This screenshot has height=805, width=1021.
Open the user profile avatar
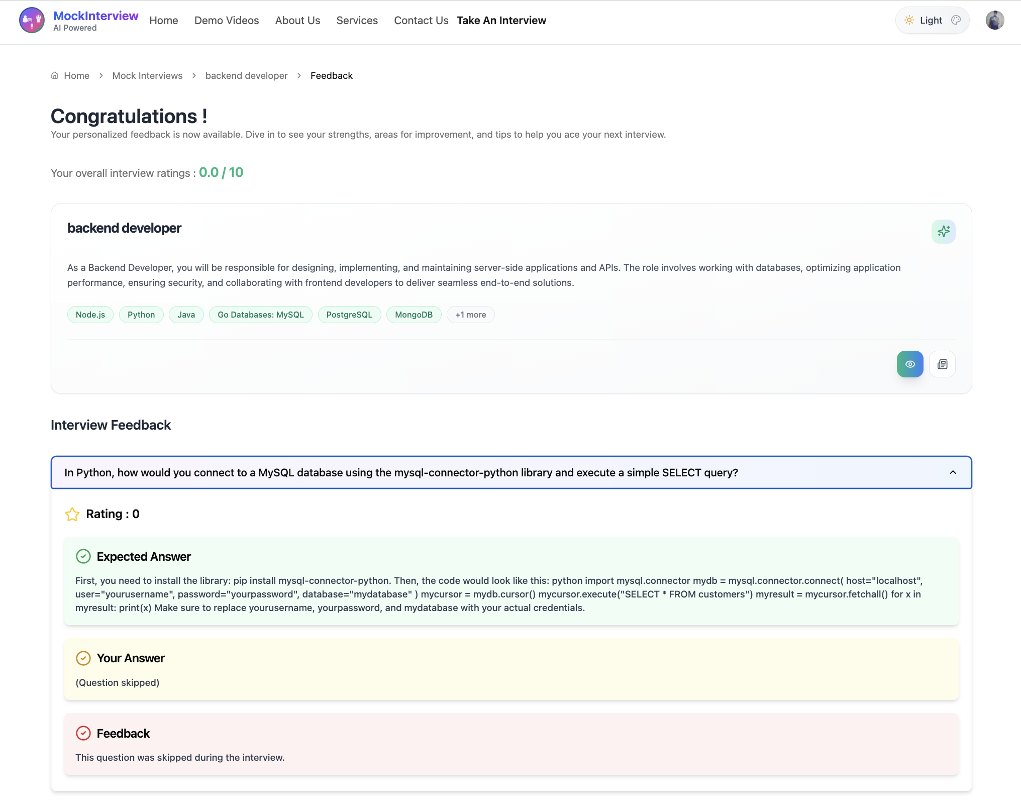994,20
